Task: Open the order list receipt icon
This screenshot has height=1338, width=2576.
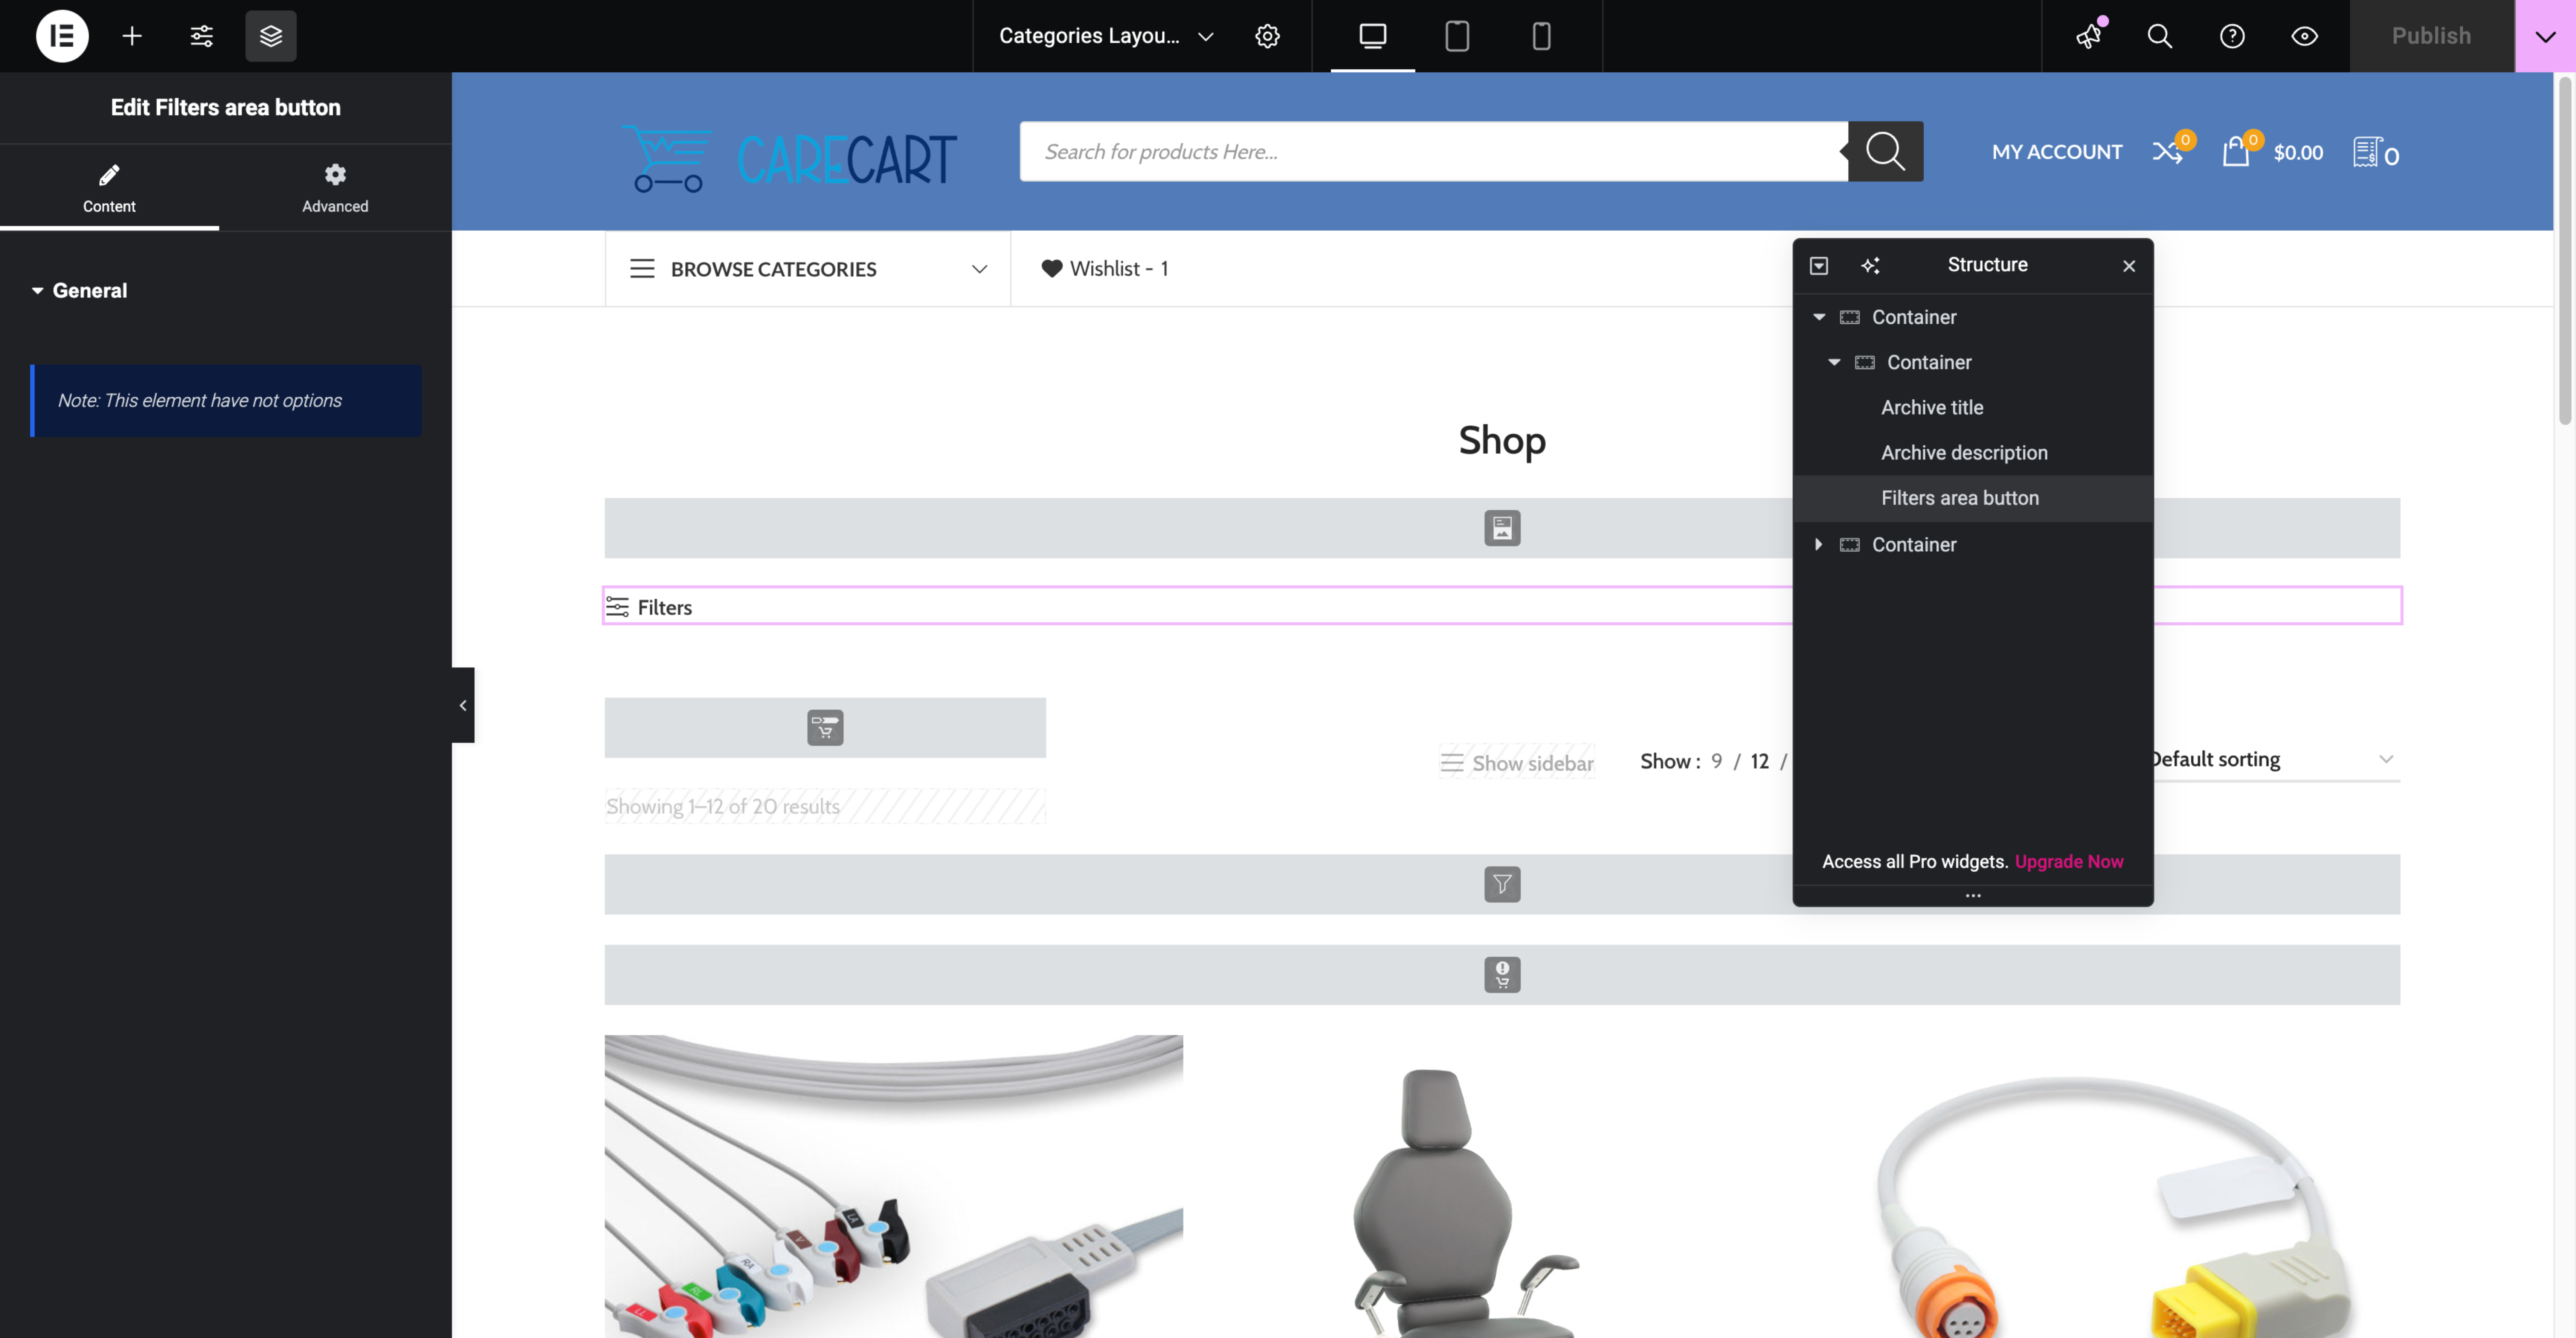Action: click(x=2366, y=152)
